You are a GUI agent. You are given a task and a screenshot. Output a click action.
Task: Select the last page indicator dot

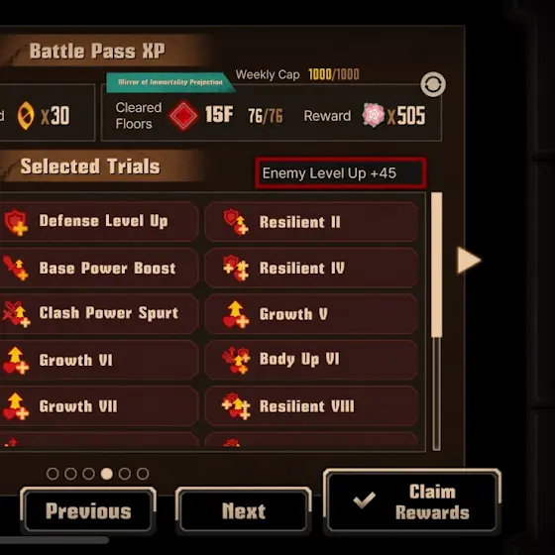pyautogui.click(x=143, y=474)
